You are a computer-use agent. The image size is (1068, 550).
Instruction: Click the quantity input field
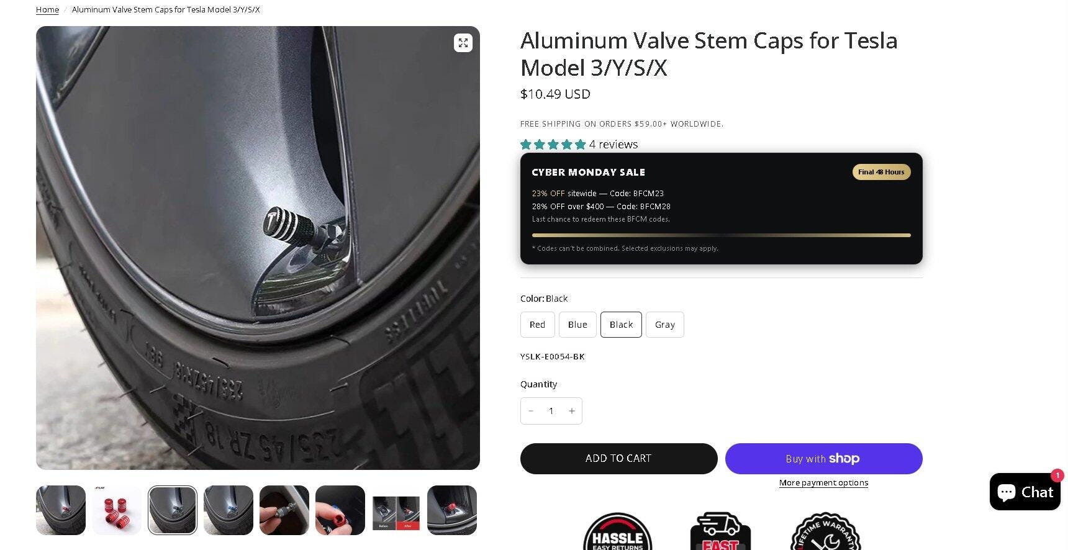pos(551,411)
